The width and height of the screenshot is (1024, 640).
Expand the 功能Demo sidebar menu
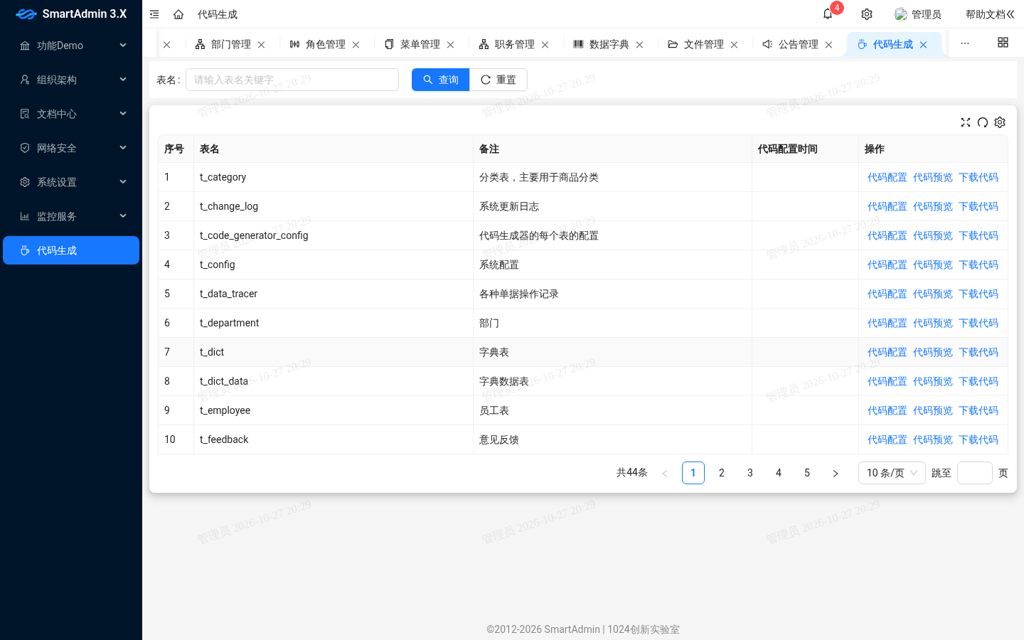coord(71,46)
